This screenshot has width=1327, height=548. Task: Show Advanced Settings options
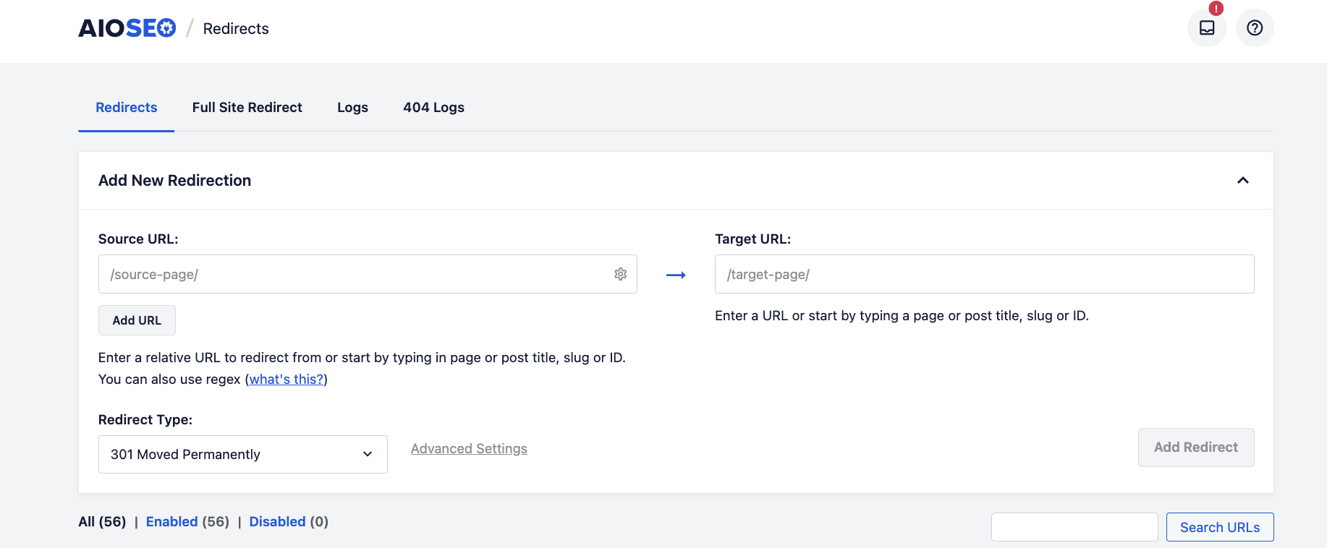click(x=469, y=449)
